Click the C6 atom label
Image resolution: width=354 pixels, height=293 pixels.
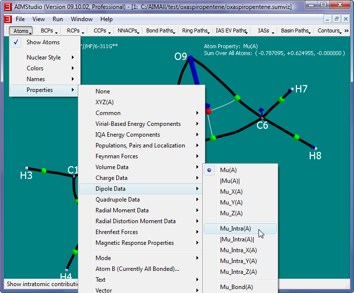pyautogui.click(x=262, y=125)
